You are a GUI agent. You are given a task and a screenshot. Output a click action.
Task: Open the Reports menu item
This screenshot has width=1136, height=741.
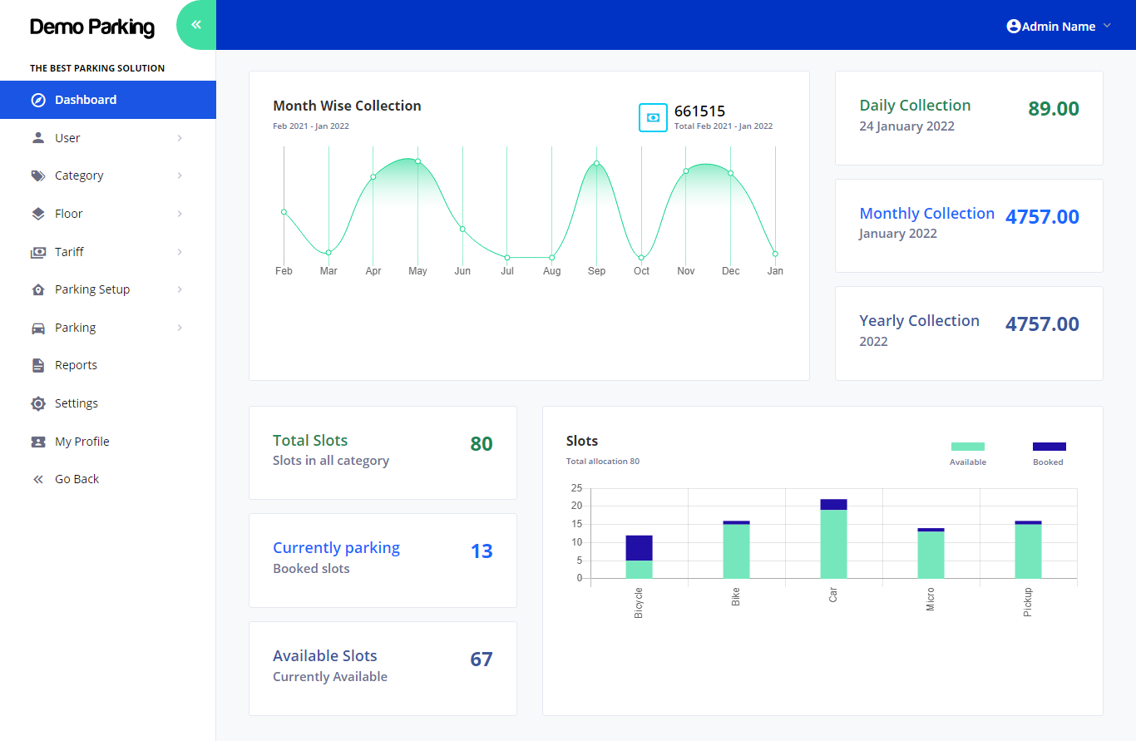coord(76,365)
